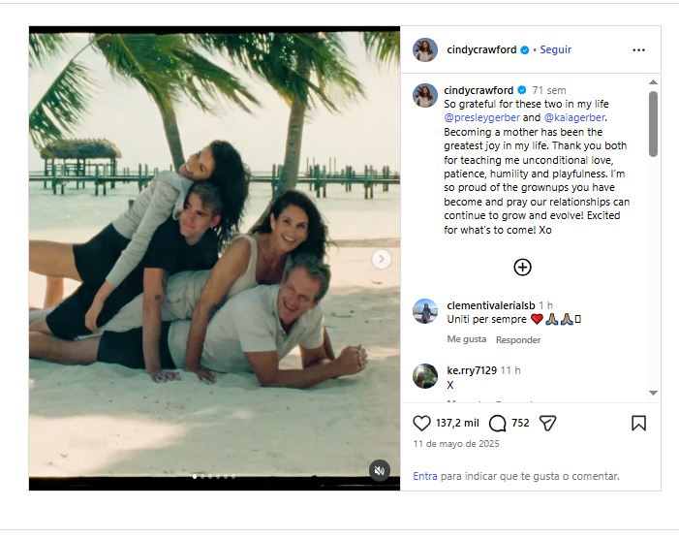679x539 pixels.
Task: Share post with paper plane icon
Action: 548,423
